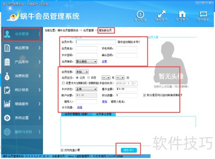Expand the 商品管理 chevron arrow

coord(40,48)
